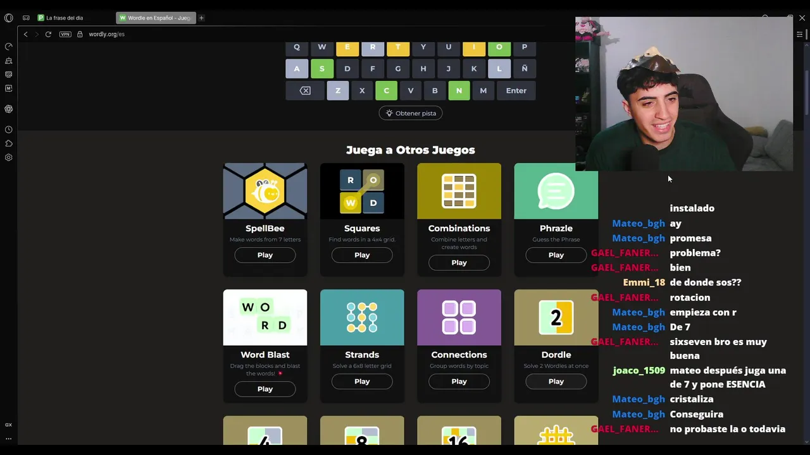Open the three-dots sidebar setup menu
The image size is (810, 455).
(8, 438)
